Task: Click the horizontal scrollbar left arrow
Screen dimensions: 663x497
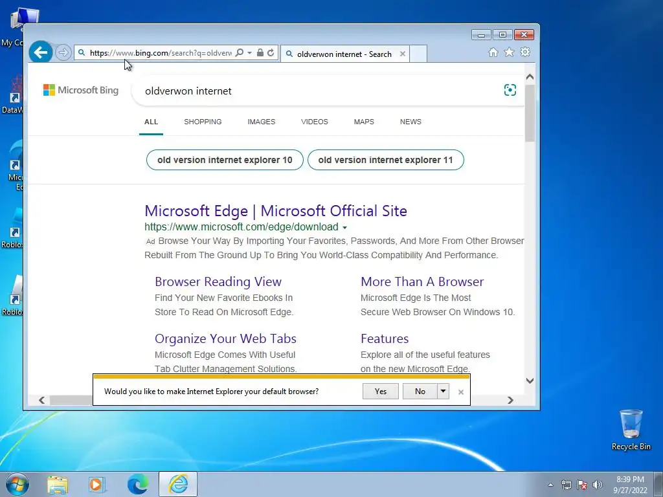Action: (42, 400)
